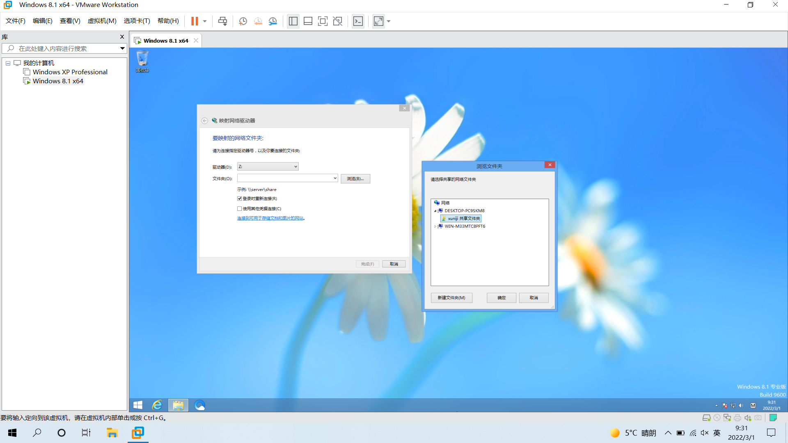Toggle the reconnect at sign-in checkbox
Viewport: 788px width, 443px height.
(240, 199)
